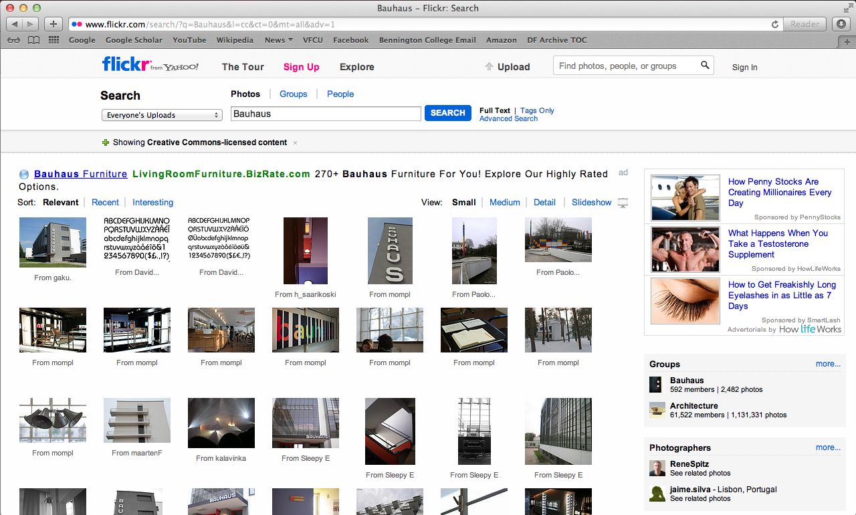Sort results by Recent
Image resolution: width=856 pixels, height=515 pixels.
click(x=105, y=203)
